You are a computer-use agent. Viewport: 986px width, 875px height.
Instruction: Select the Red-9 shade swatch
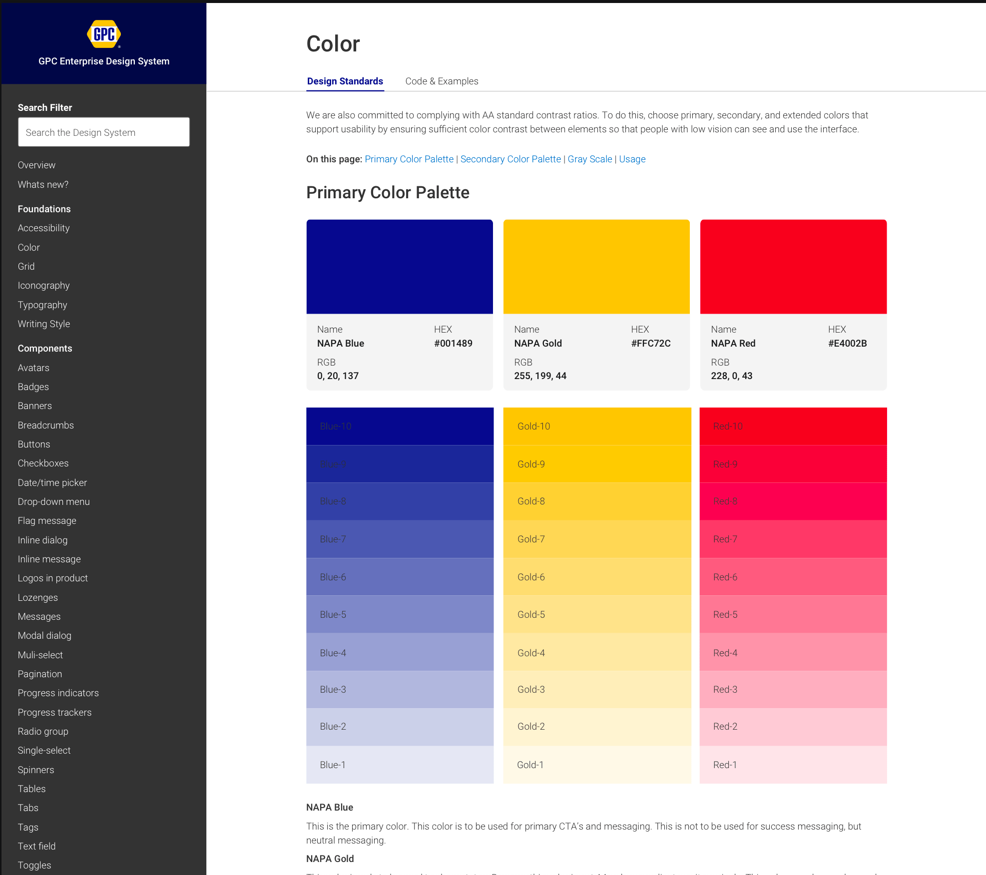793,464
